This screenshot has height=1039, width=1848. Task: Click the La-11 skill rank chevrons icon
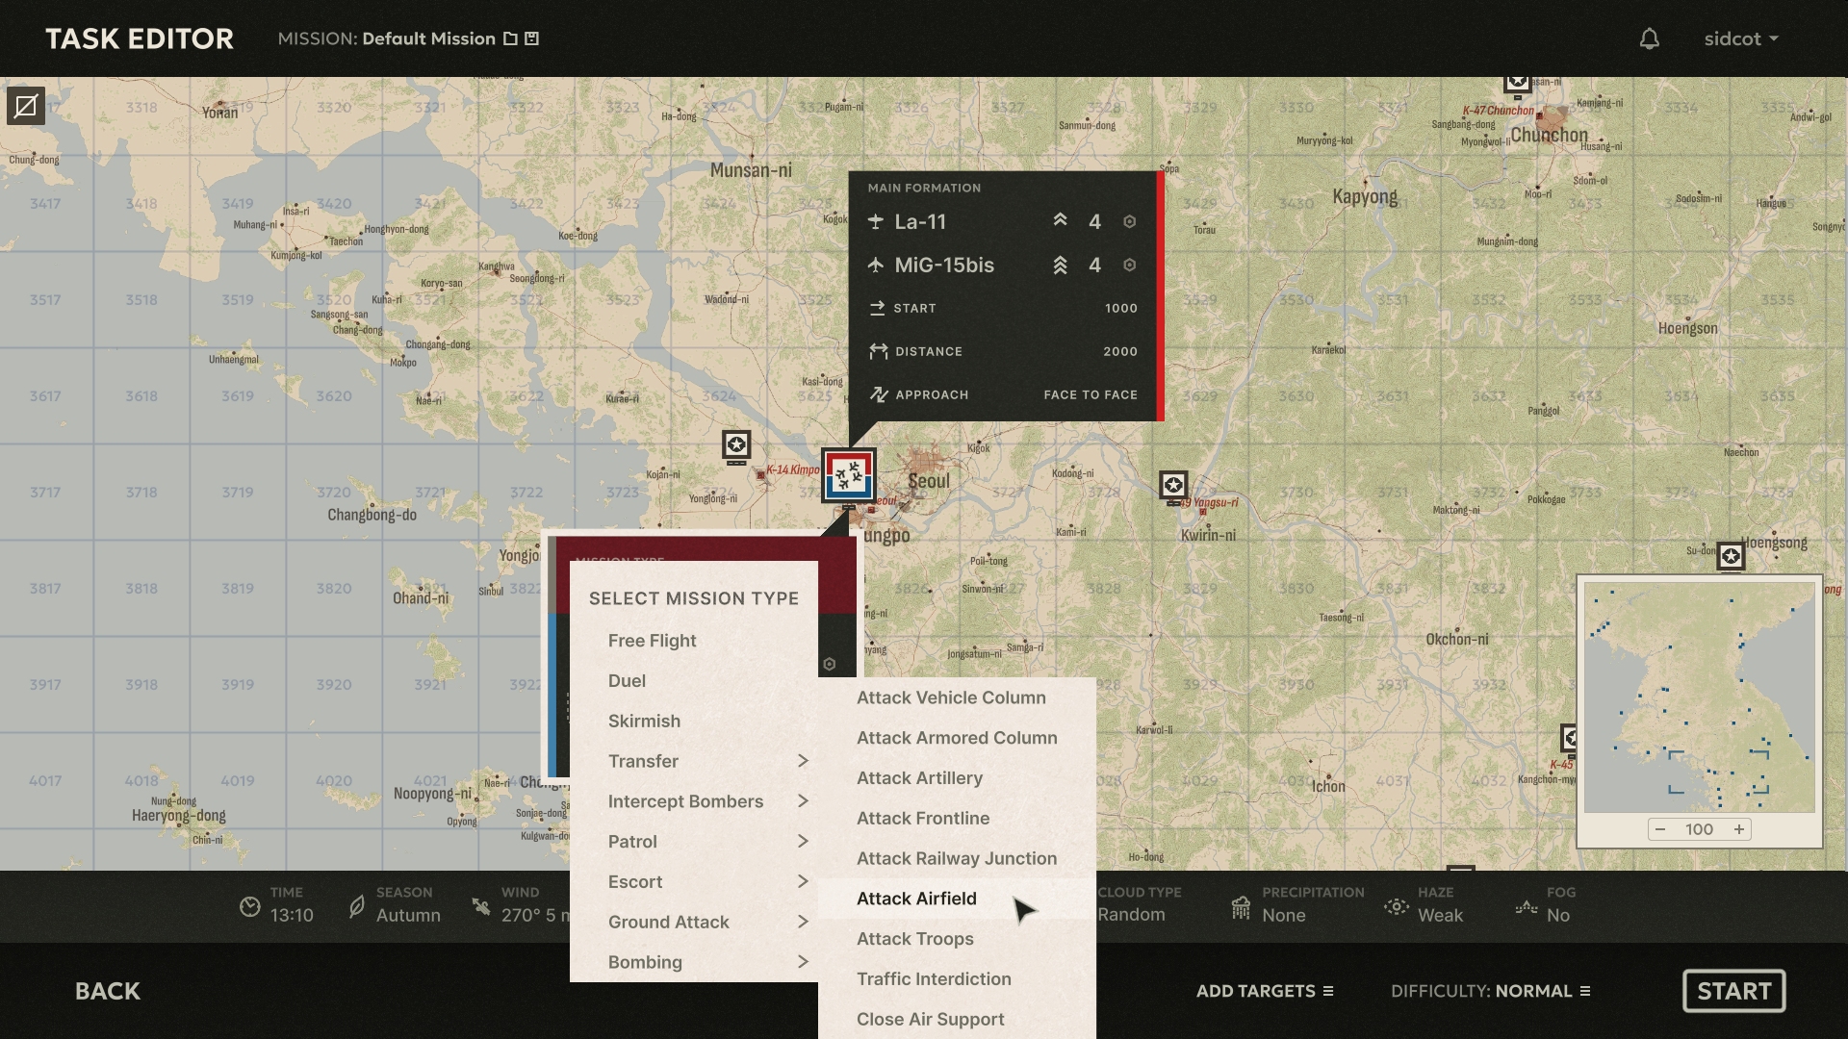(1060, 221)
